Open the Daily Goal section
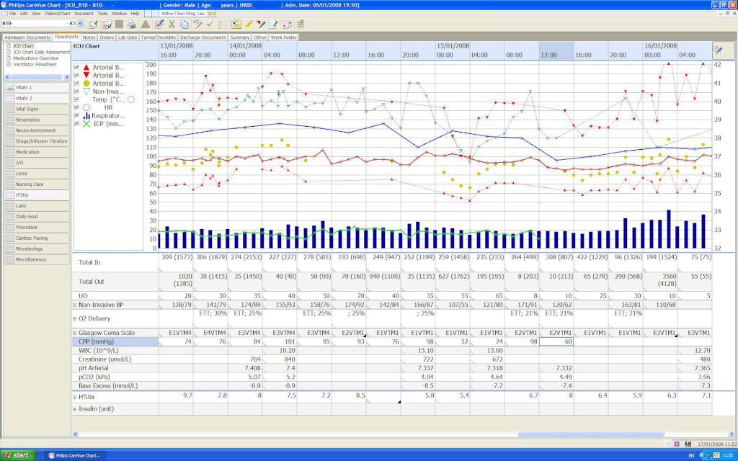 [x=37, y=217]
